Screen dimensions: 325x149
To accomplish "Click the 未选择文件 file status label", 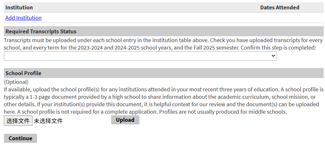I will click(x=48, y=121).
